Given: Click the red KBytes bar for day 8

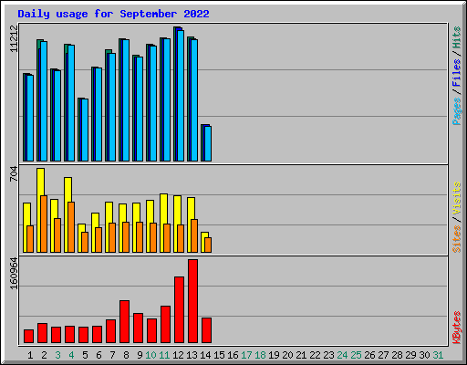Looking at the screenshot, I should [x=124, y=322].
